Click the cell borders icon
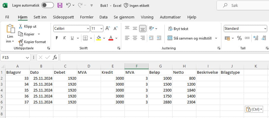This screenshot has height=118, width=269. click(85, 38)
